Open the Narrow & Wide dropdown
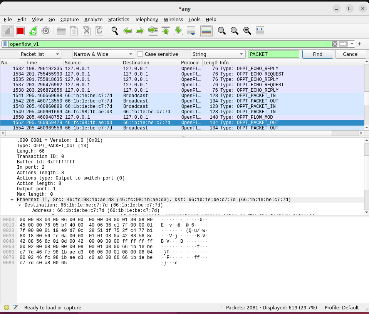369x314 pixels. (x=103, y=54)
